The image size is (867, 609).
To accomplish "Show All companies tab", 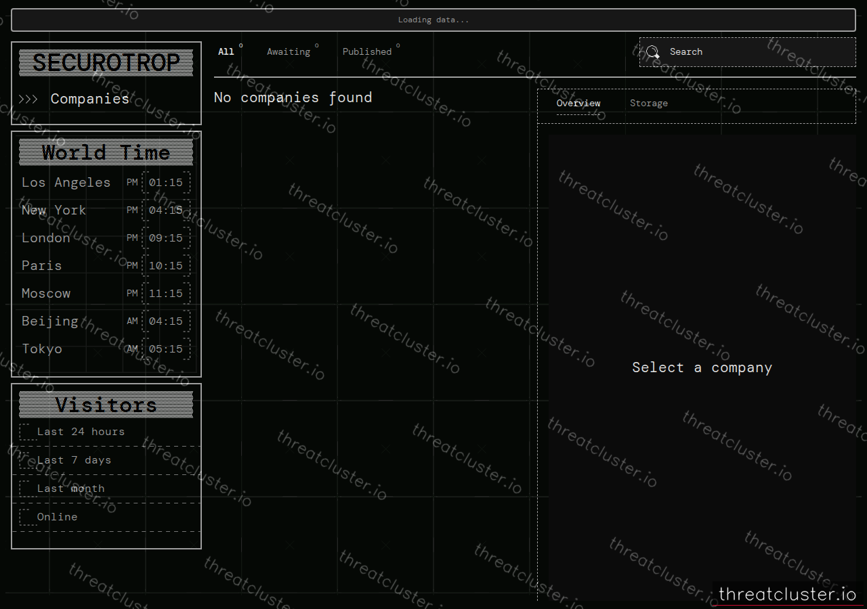I will click(226, 51).
